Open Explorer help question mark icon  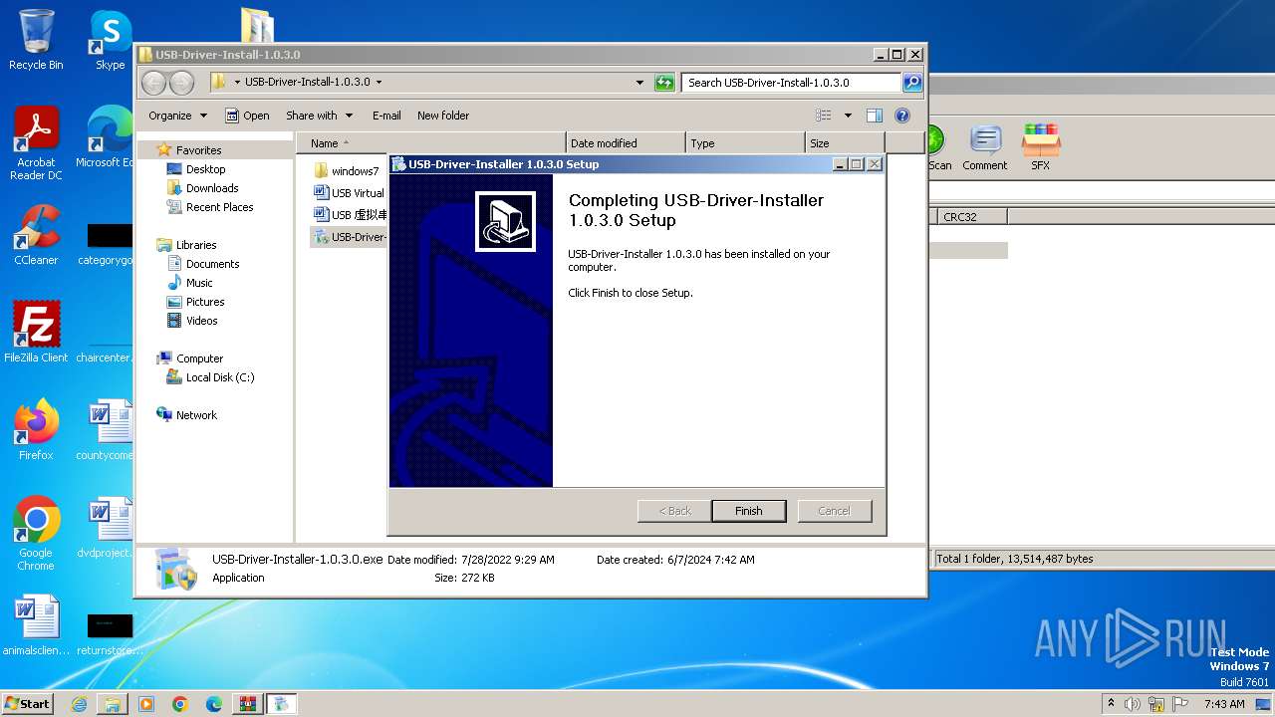point(902,116)
